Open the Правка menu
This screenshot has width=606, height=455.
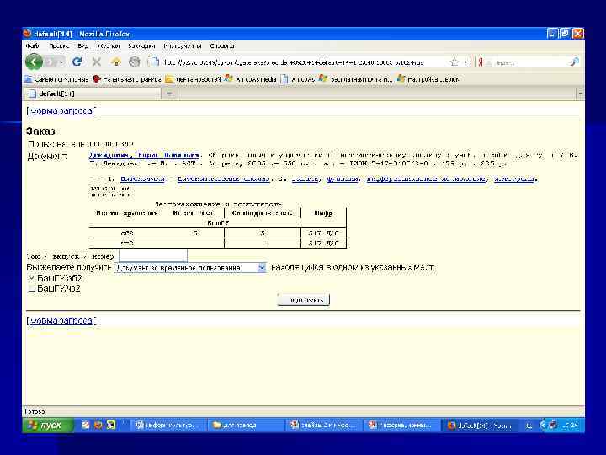(x=59, y=45)
